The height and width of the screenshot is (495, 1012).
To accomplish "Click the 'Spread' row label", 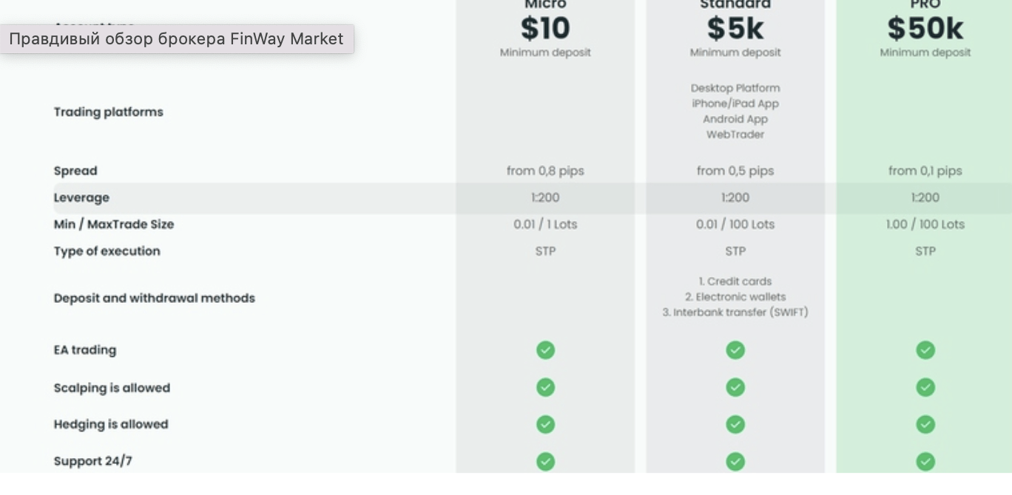I will point(75,171).
